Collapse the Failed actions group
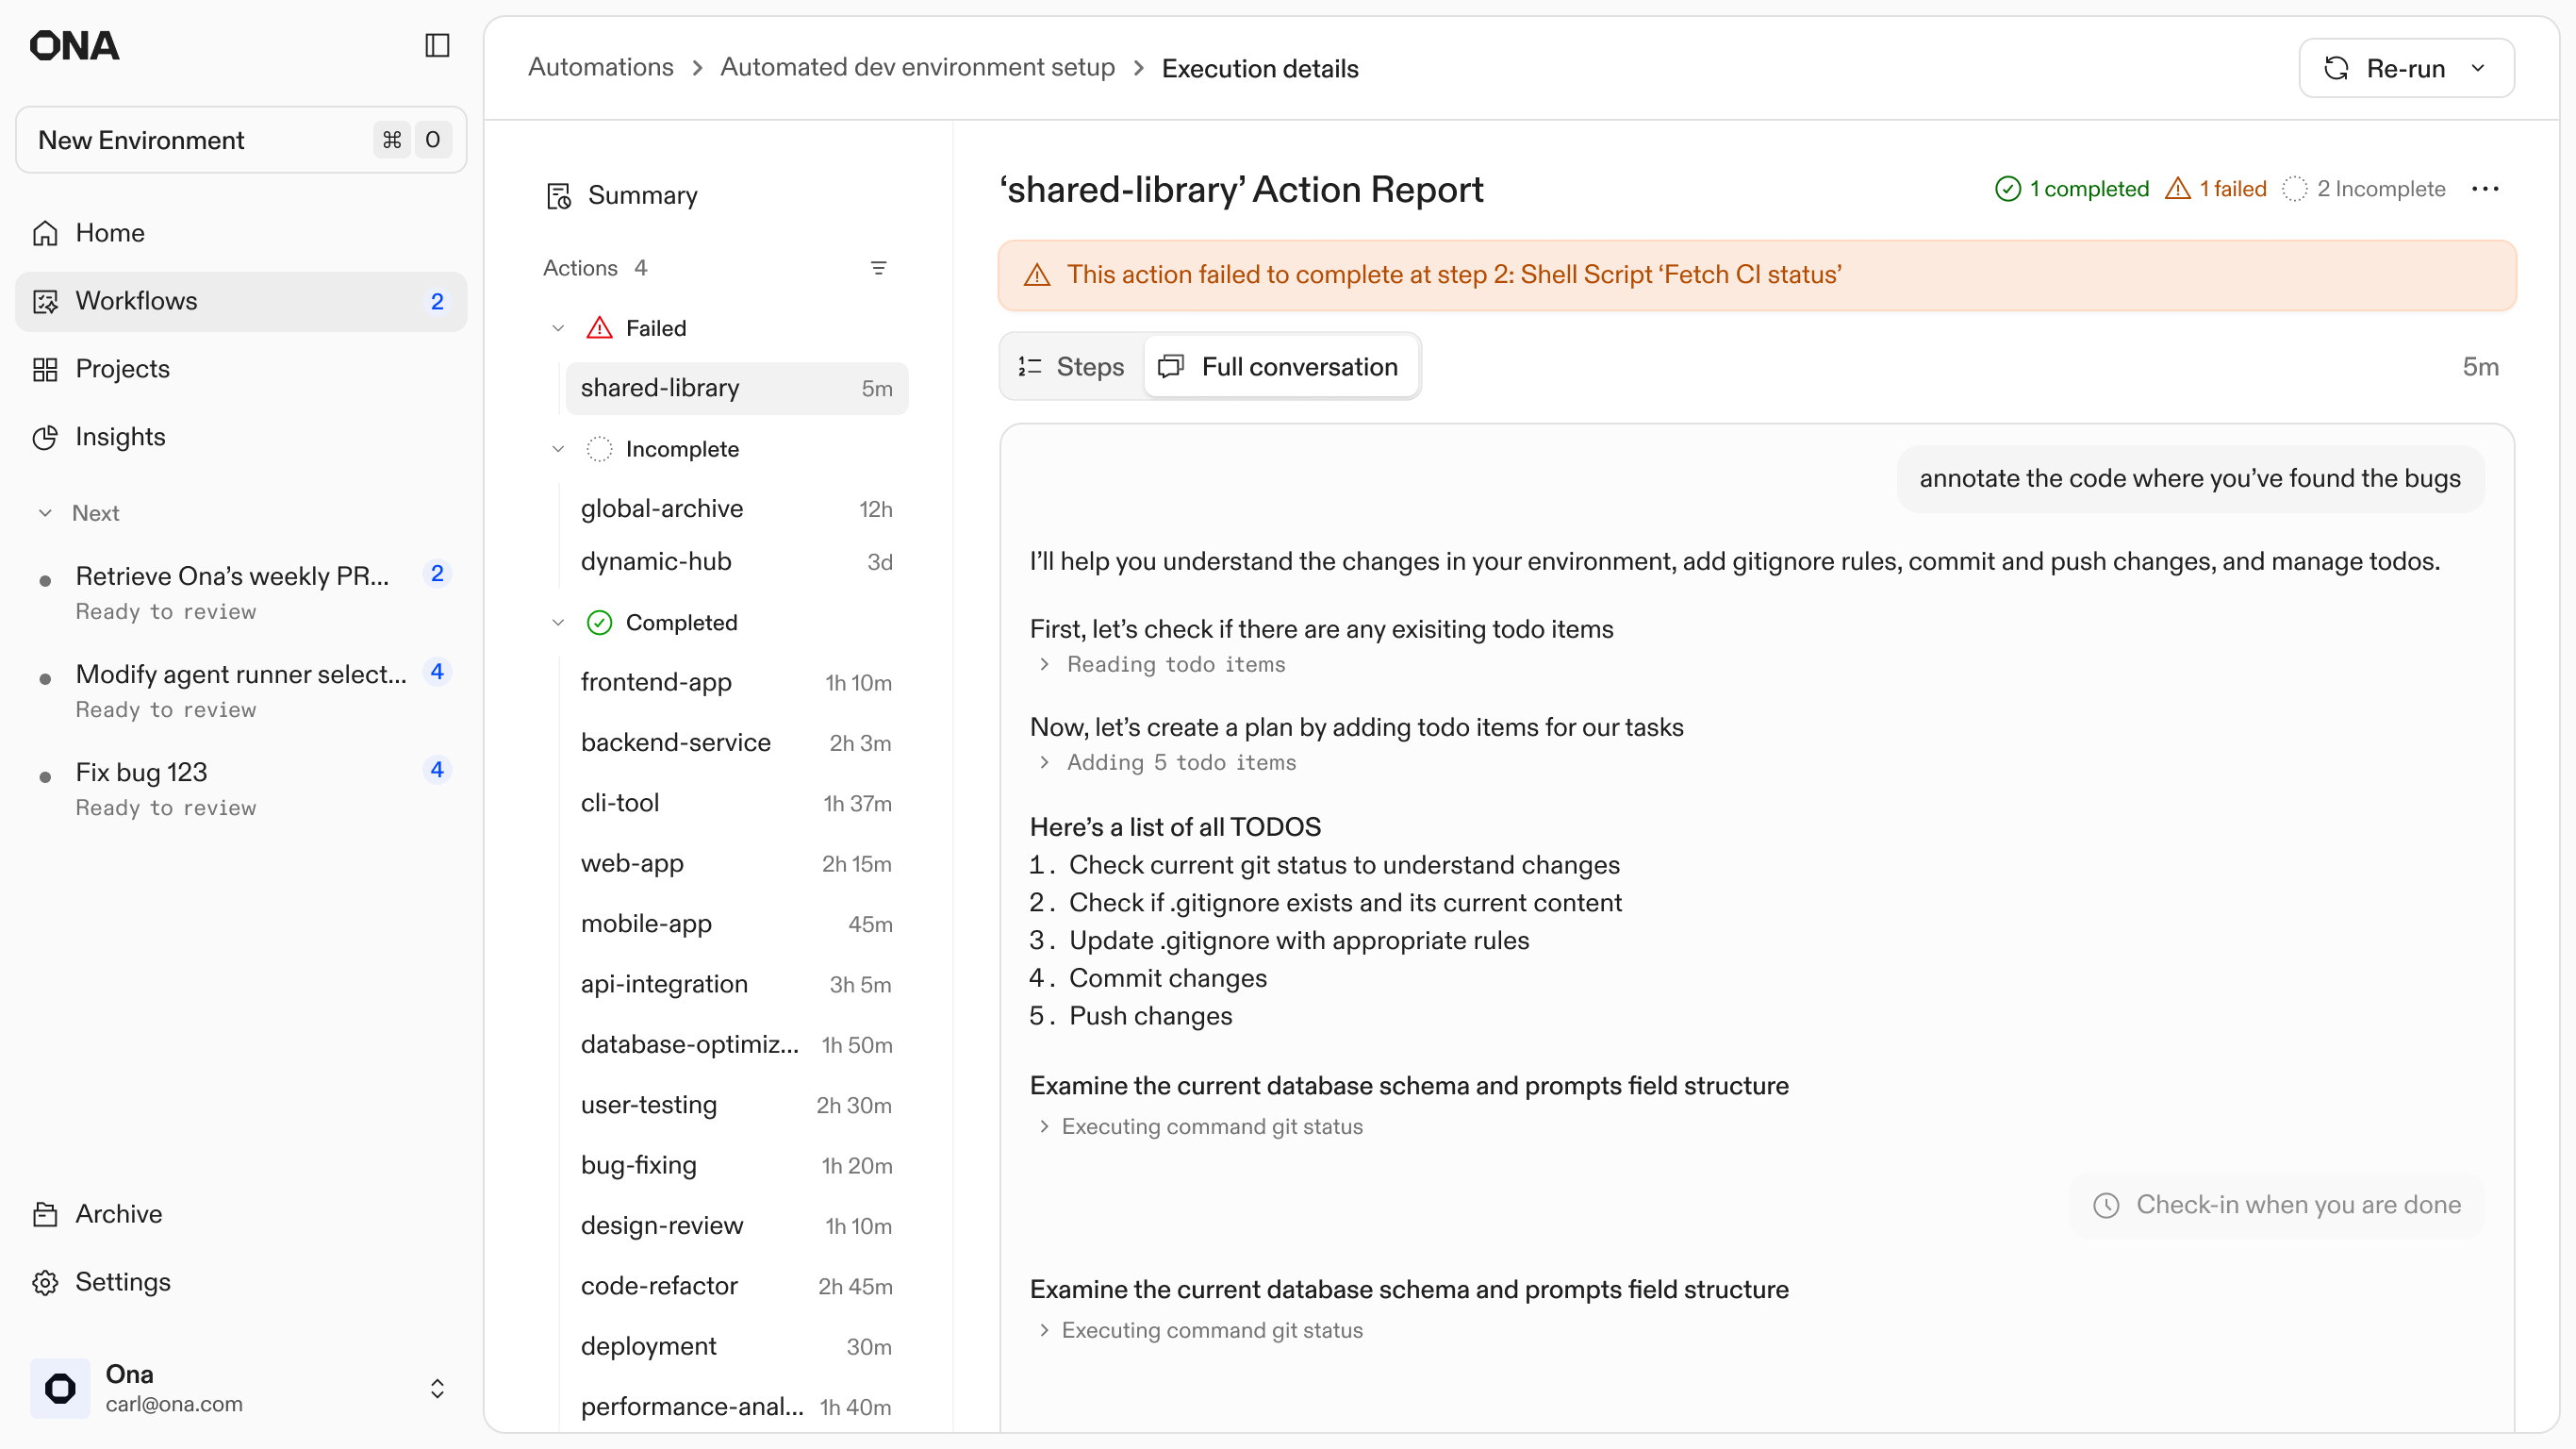Viewport: 2576px width, 1449px height. tap(558, 328)
